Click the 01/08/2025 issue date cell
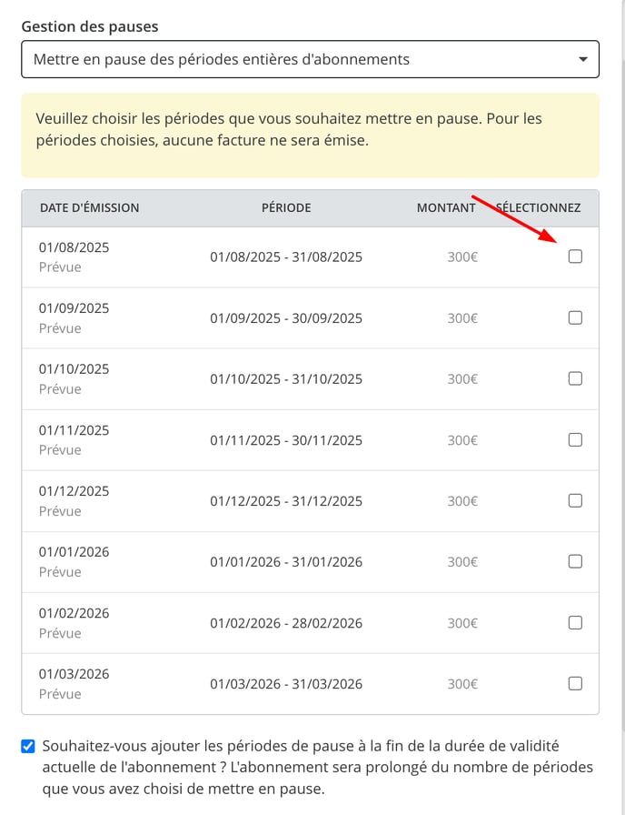The image size is (625, 815). click(74, 247)
